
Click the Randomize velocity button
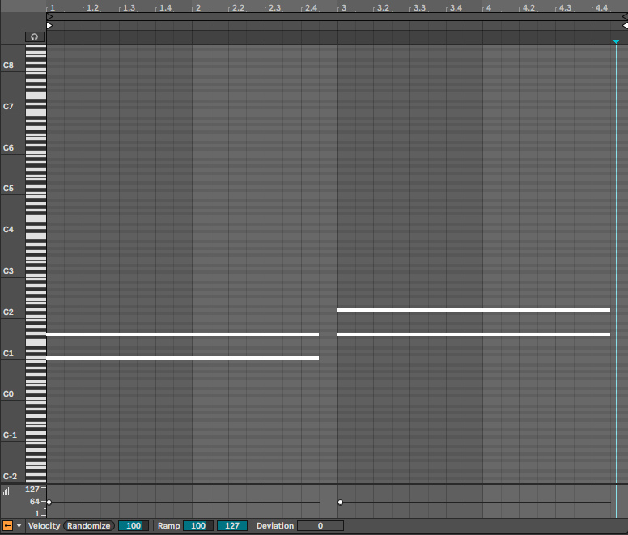click(x=88, y=526)
